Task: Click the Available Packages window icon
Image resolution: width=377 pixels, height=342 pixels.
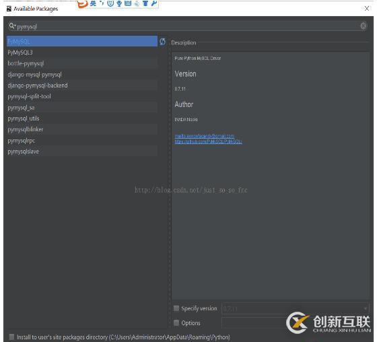Action: 9,9
